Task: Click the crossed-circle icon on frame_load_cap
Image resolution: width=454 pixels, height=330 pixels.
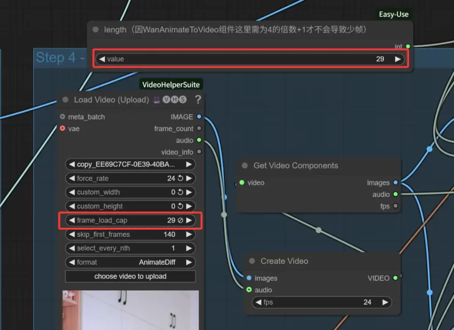Action: (180, 220)
